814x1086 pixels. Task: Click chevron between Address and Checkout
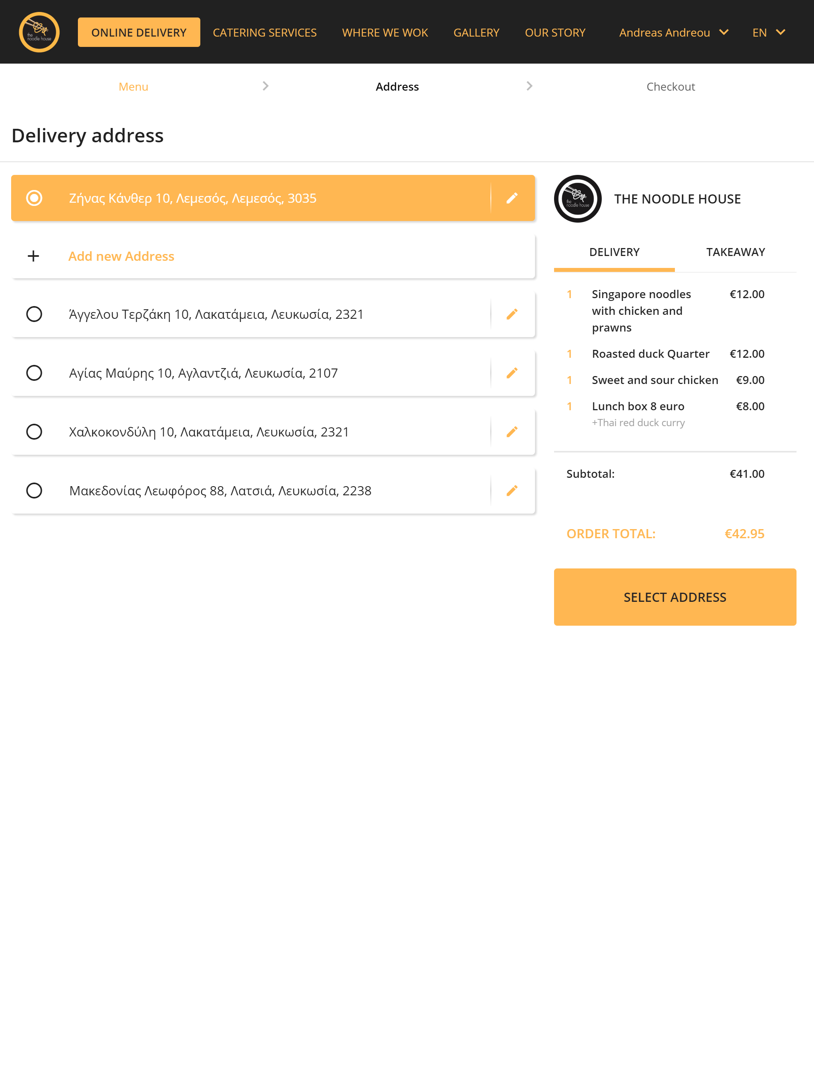(529, 86)
